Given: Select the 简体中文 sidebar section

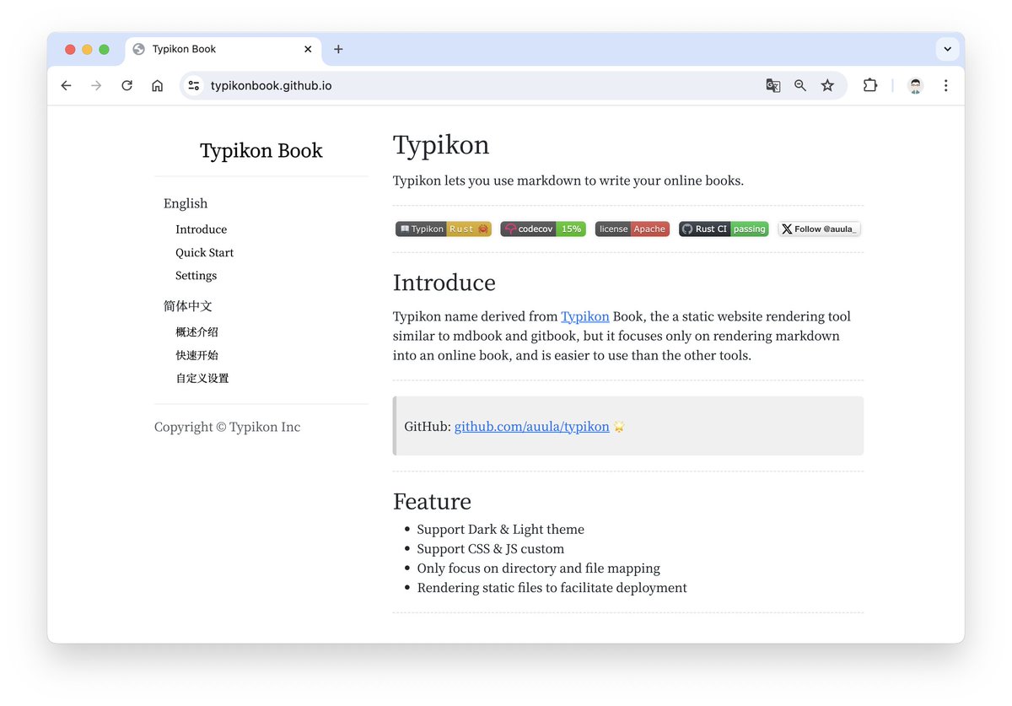Looking at the screenshot, I should (188, 306).
